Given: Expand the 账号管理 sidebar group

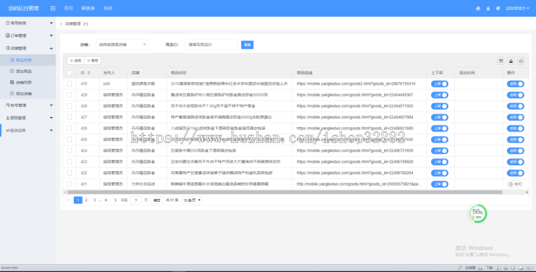Looking at the screenshot, I should (x=27, y=105).
